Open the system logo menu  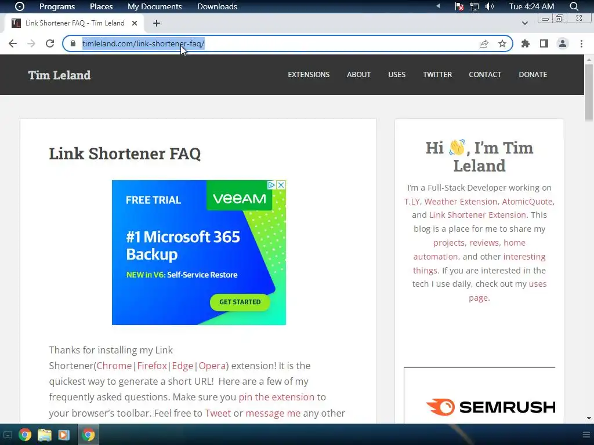19,6
